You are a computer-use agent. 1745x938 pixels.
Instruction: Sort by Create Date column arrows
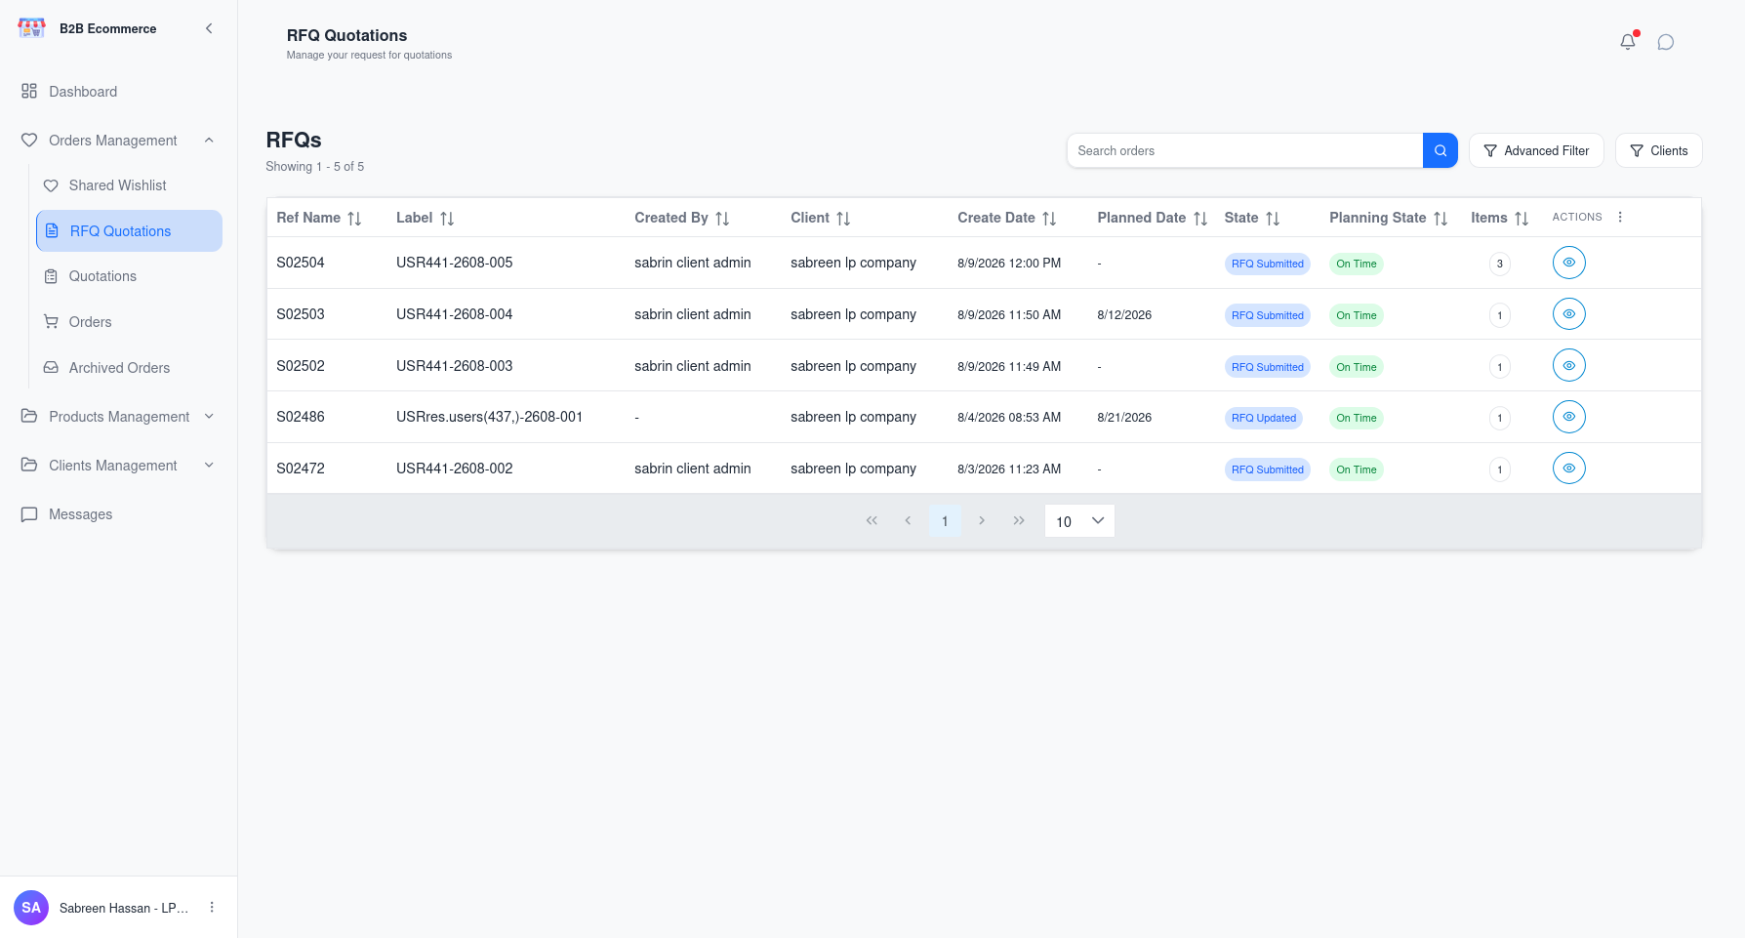coord(1049,219)
